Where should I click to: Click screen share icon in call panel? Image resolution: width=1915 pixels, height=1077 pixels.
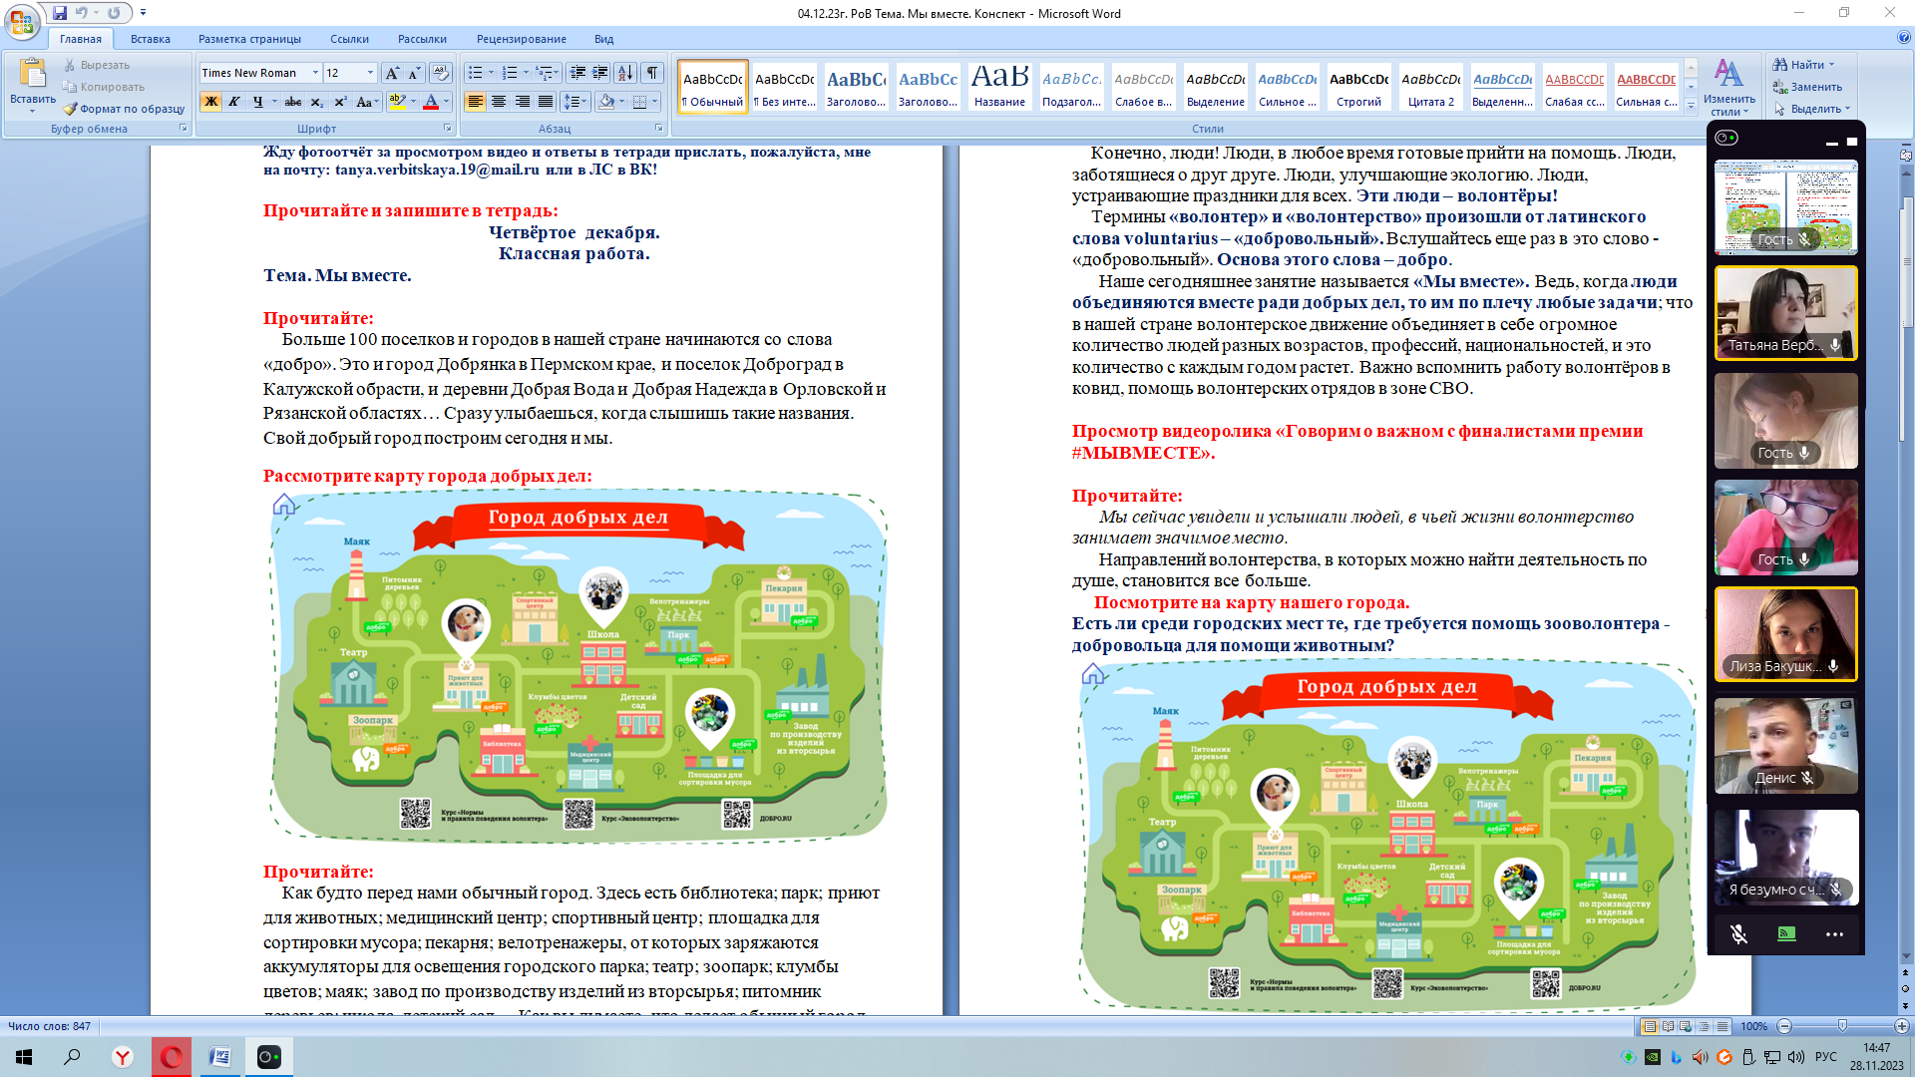click(1786, 934)
